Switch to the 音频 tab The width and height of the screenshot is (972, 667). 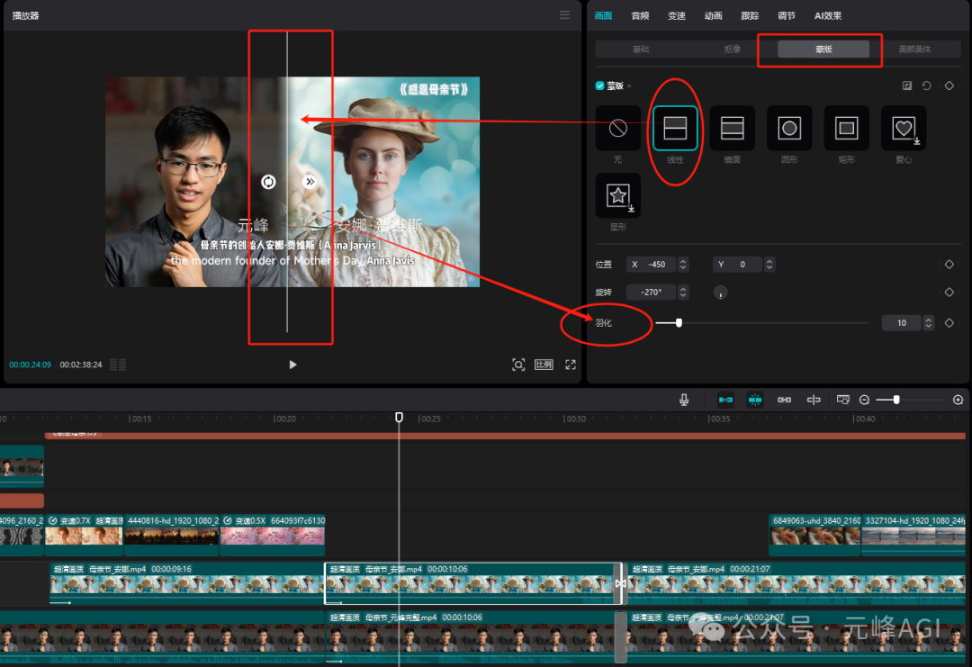641,15
